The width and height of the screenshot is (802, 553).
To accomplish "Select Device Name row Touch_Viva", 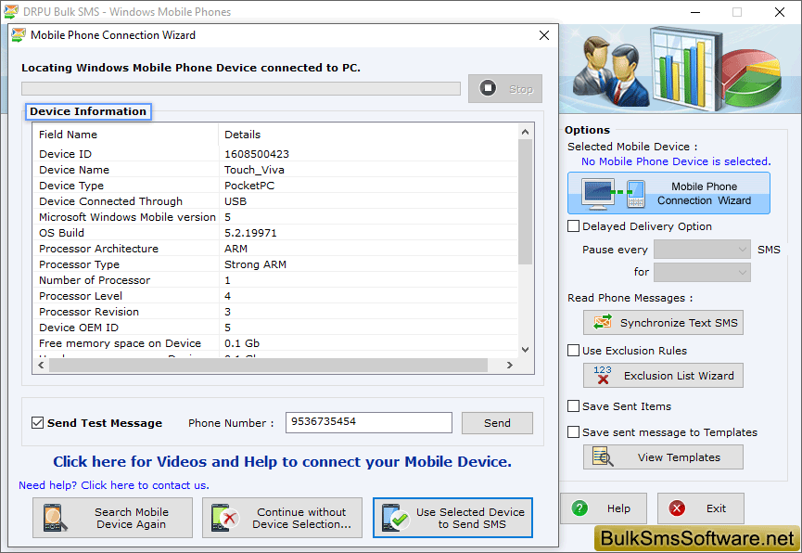I will point(276,170).
